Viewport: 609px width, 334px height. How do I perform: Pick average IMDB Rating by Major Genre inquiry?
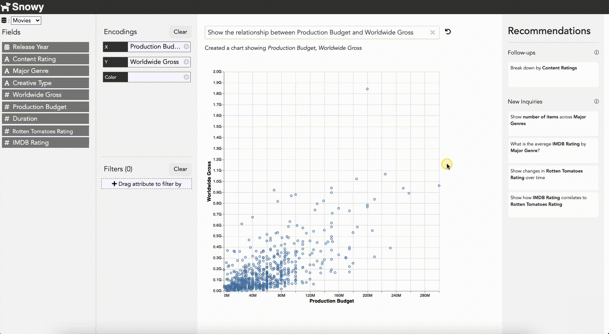tap(552, 150)
